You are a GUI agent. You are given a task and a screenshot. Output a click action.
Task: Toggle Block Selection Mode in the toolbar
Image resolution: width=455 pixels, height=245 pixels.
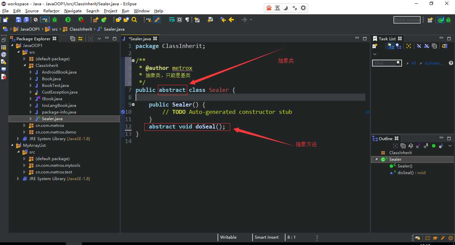pos(180,20)
